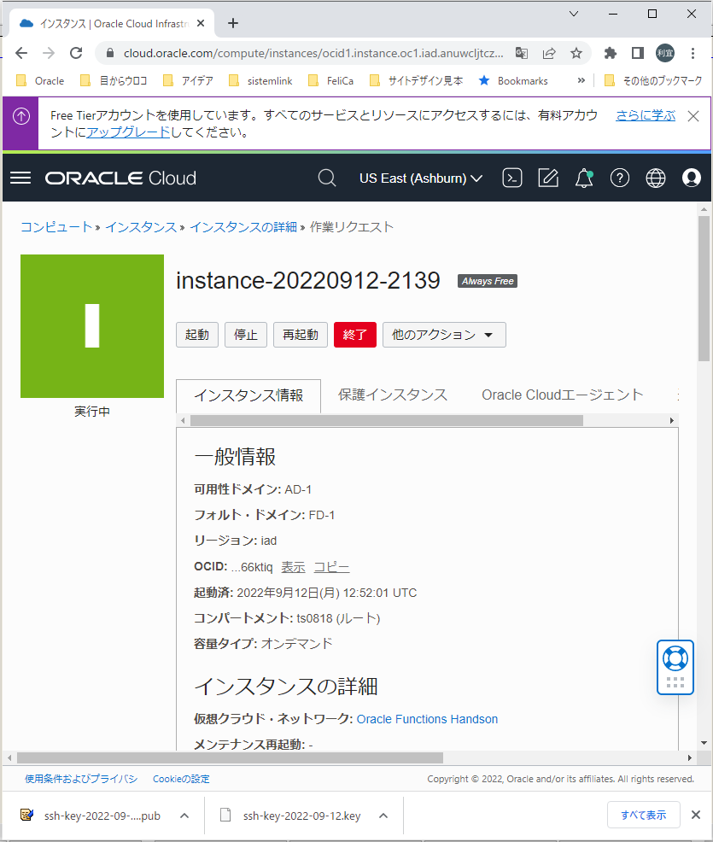Viewport: 713px width, 842px height.
Task: Launch the Cloud Shell developer tools icon
Action: (x=512, y=178)
